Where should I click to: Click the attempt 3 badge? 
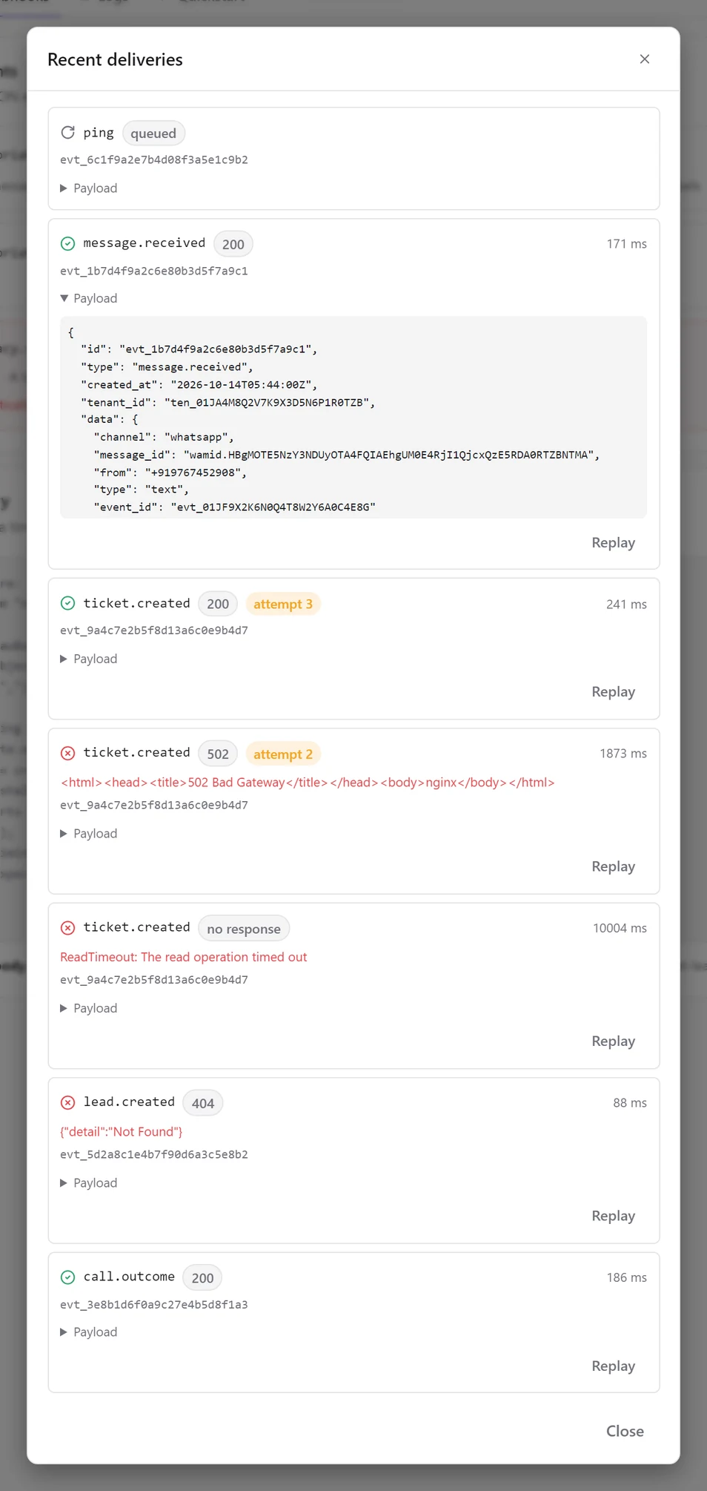pos(283,605)
